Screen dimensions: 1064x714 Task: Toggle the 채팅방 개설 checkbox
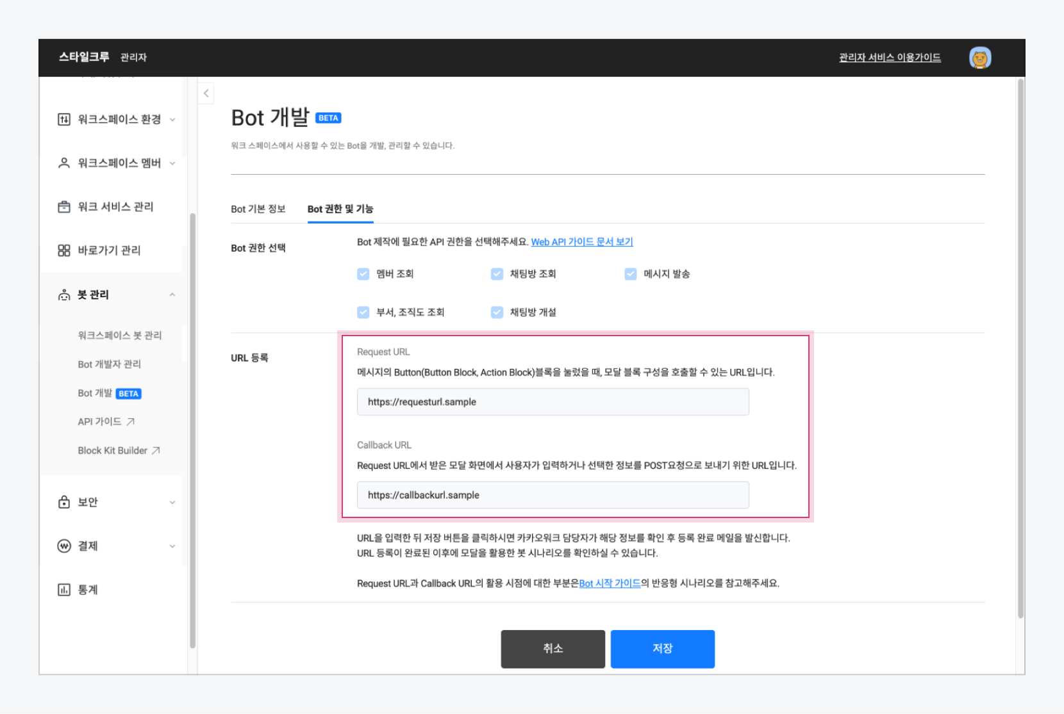click(497, 312)
